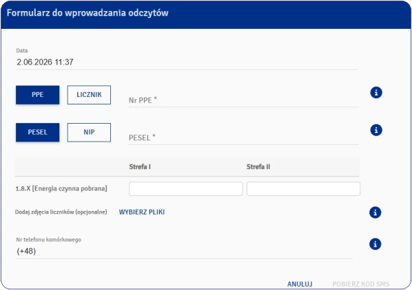
Task: Show info icon for mobile phone number
Action: 375,244
